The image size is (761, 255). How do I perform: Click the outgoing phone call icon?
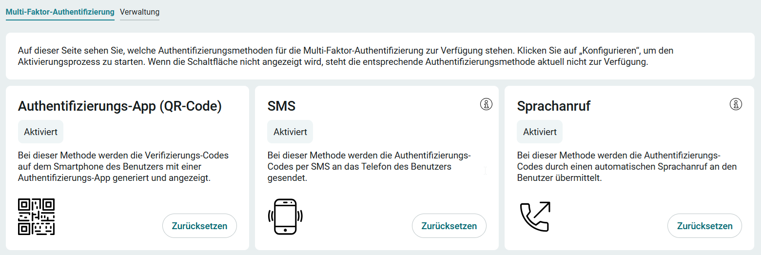click(x=535, y=216)
